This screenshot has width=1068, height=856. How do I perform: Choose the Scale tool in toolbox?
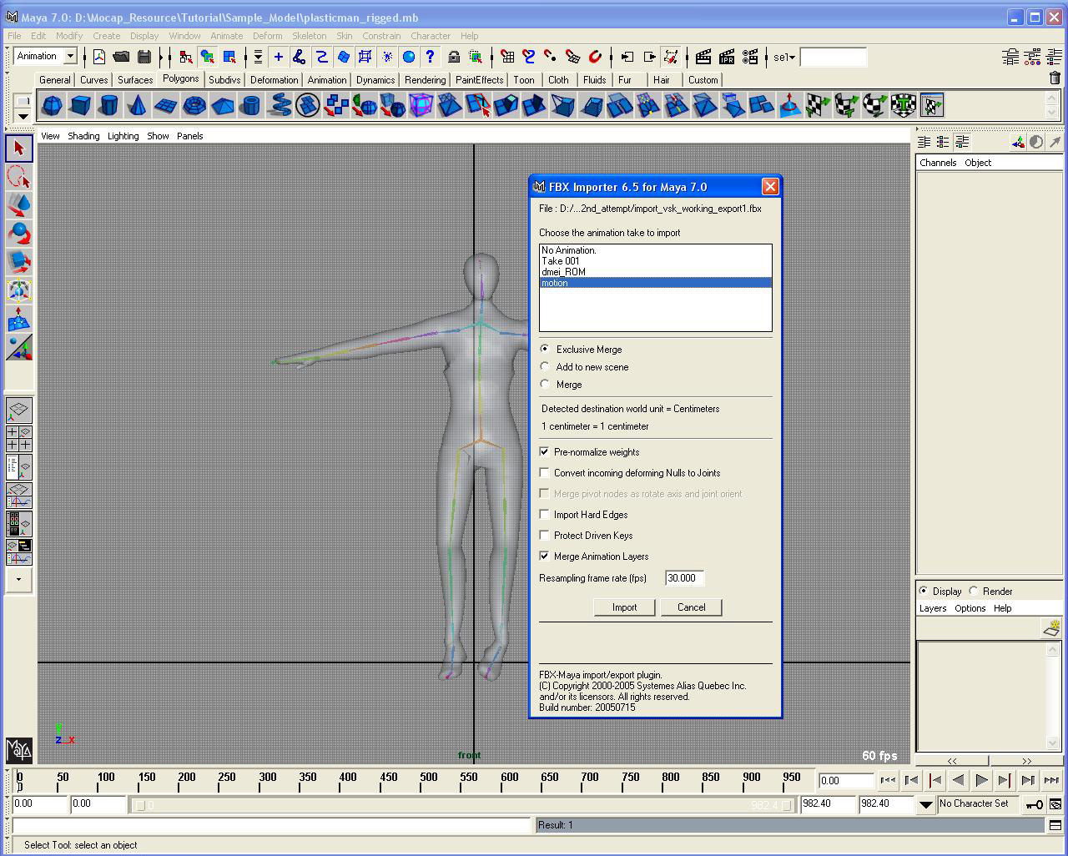coord(19,262)
